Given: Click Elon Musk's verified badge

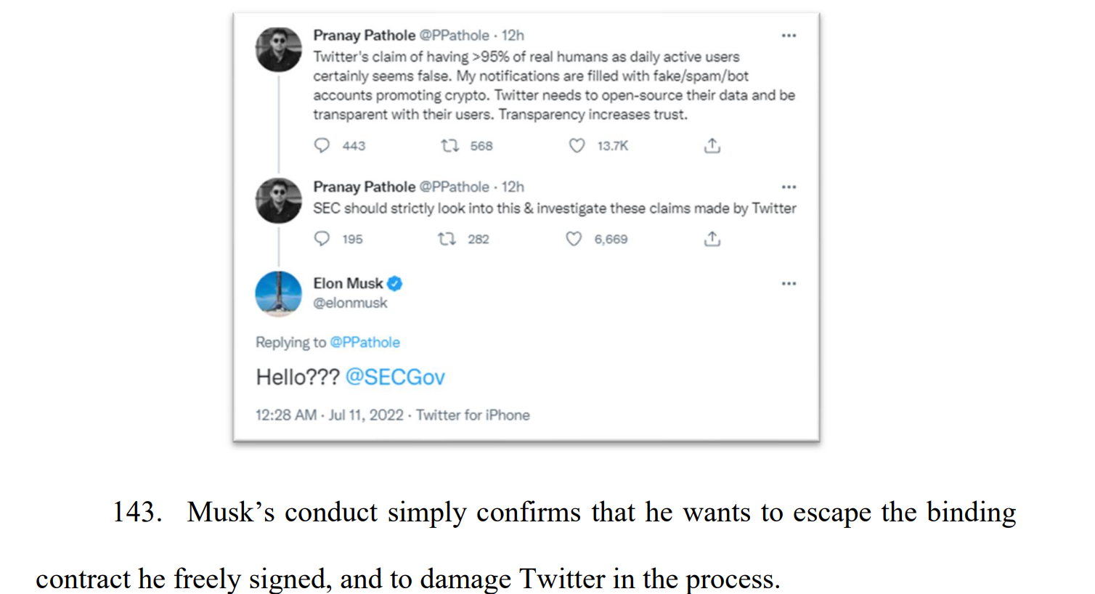Looking at the screenshot, I should (x=395, y=283).
